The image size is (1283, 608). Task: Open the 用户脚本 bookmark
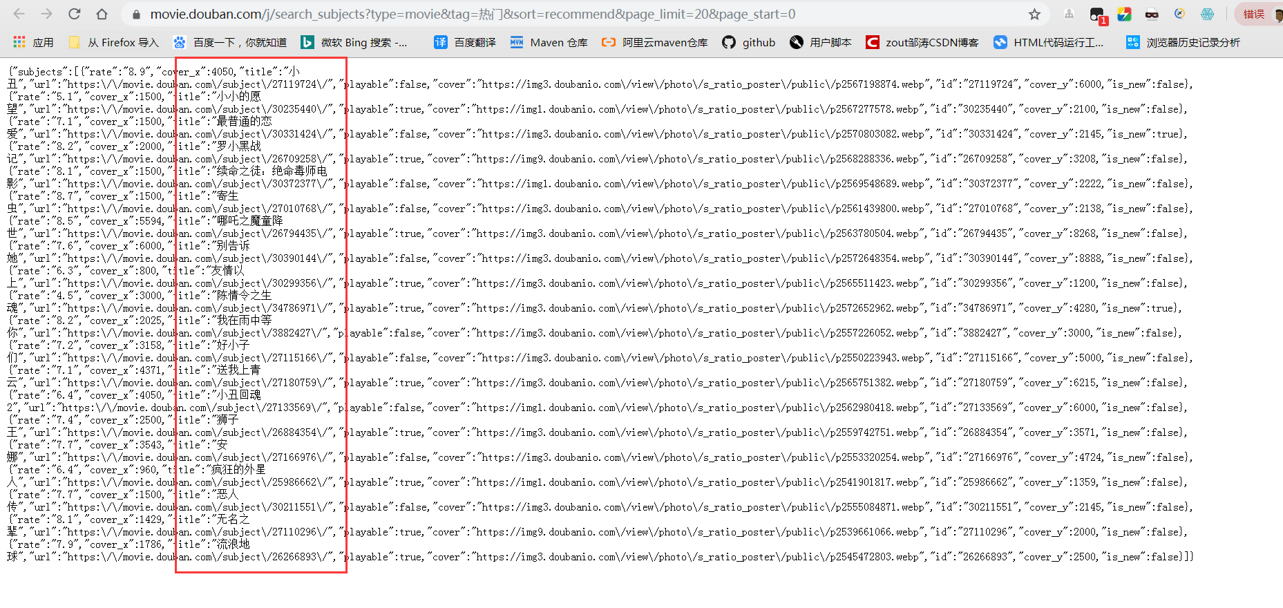[x=821, y=42]
